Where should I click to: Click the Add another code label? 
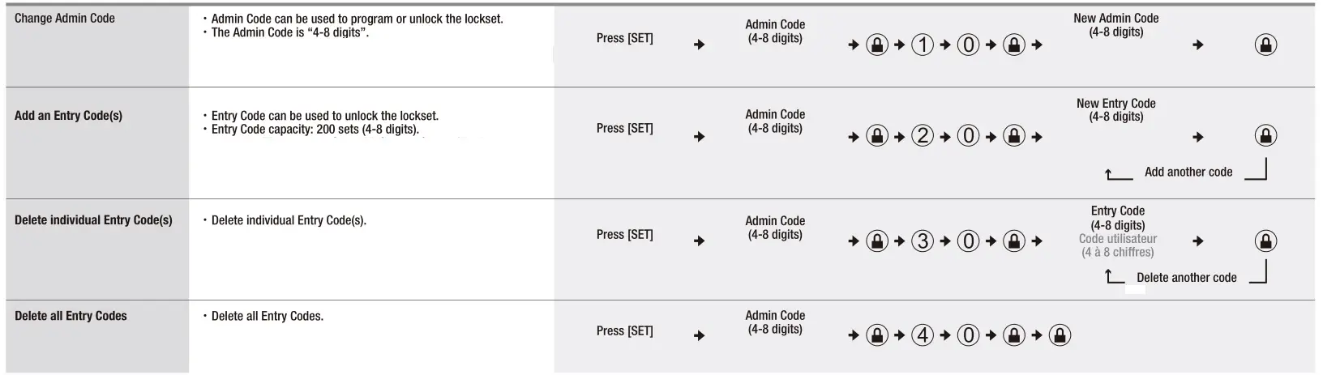(1188, 172)
